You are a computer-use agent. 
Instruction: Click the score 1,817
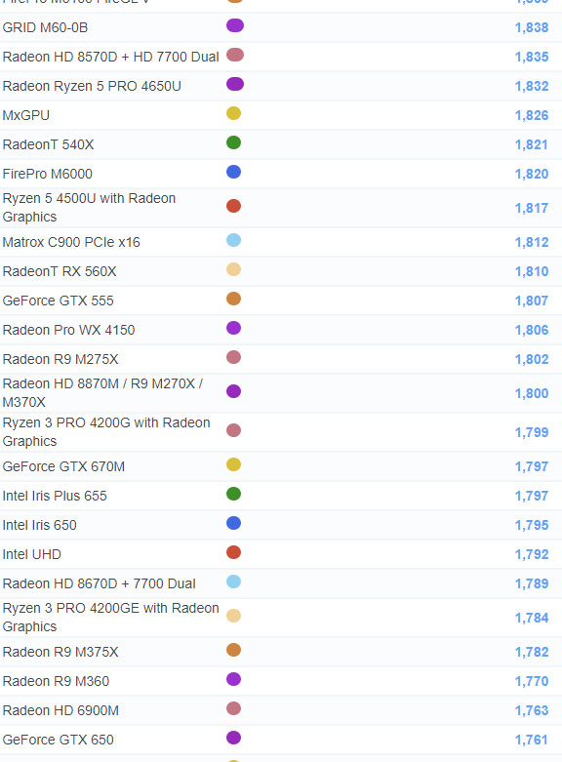[532, 208]
